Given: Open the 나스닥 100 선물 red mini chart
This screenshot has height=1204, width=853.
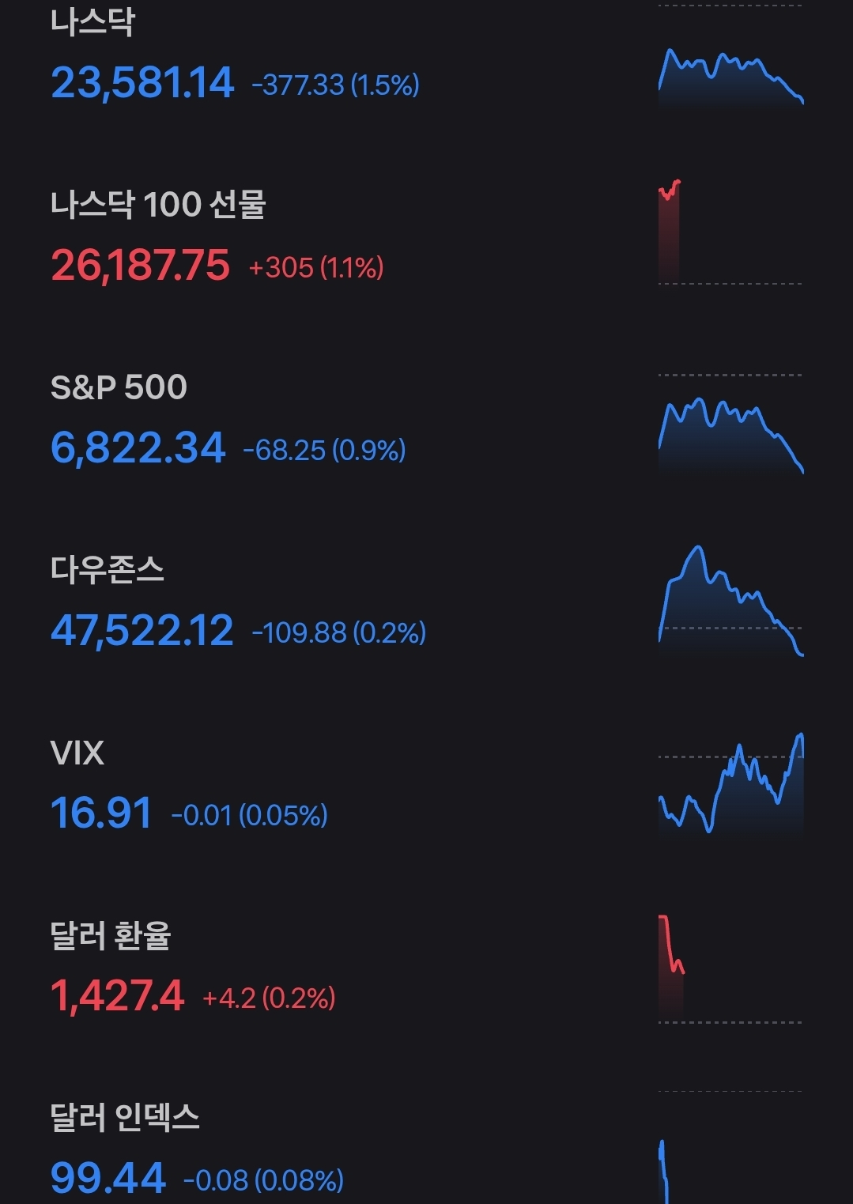Looking at the screenshot, I should 670,229.
